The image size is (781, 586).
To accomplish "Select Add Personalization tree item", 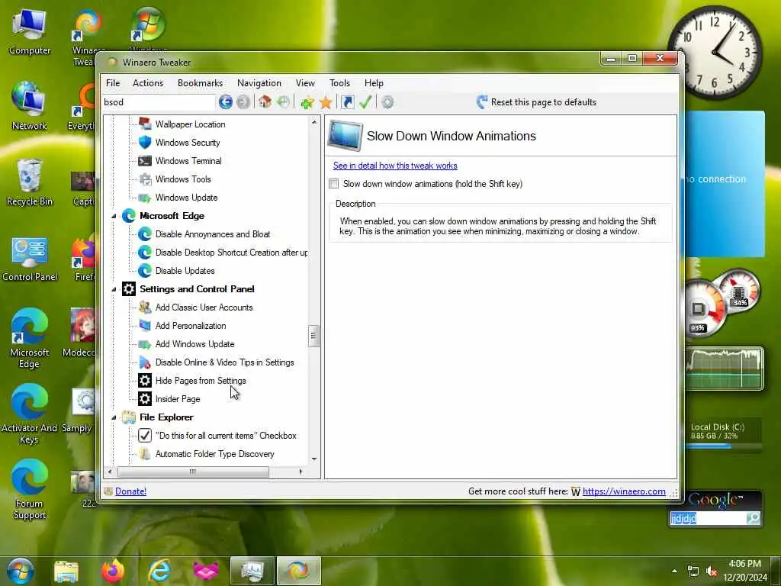I will [191, 326].
